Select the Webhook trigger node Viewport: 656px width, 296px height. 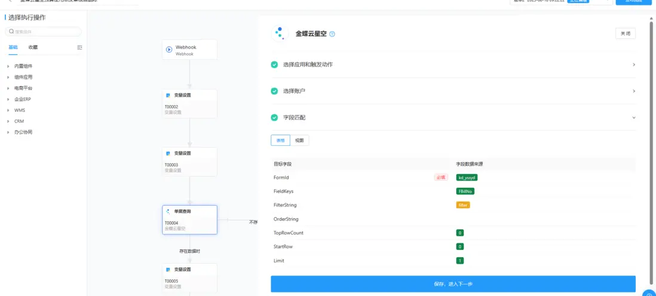tap(189, 50)
